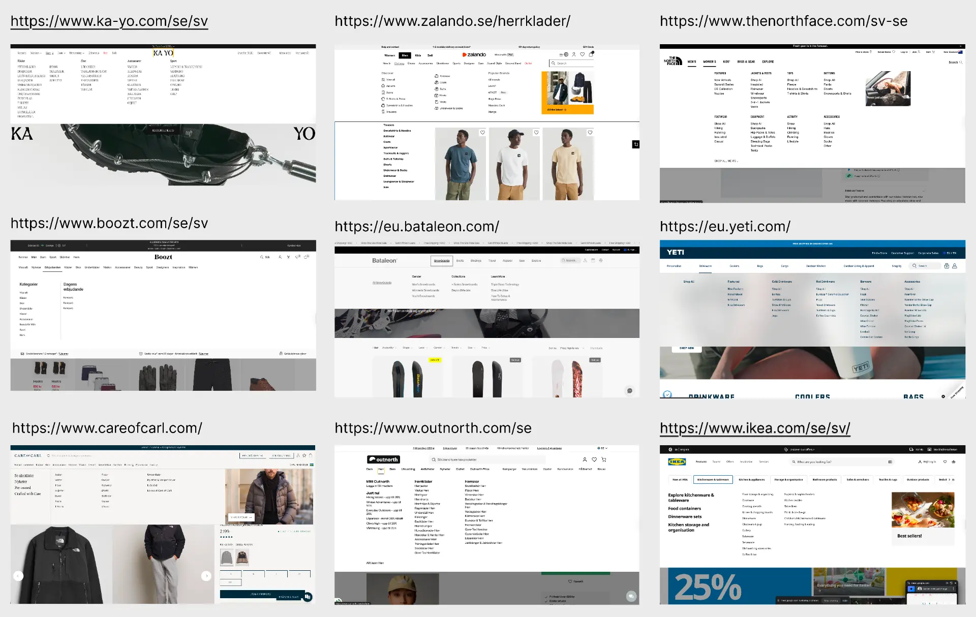This screenshot has height=617, width=976.
Task: Click the black feedback button beside Zalando products
Action: point(636,144)
